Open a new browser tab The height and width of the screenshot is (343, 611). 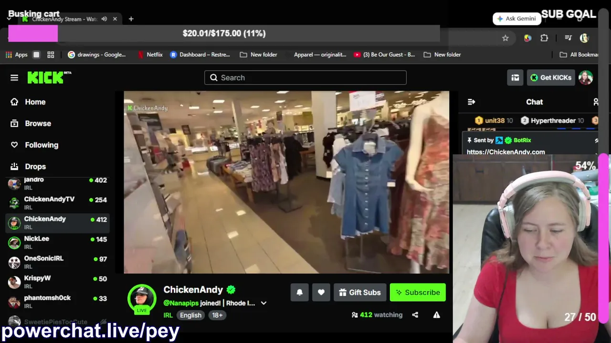point(131,19)
